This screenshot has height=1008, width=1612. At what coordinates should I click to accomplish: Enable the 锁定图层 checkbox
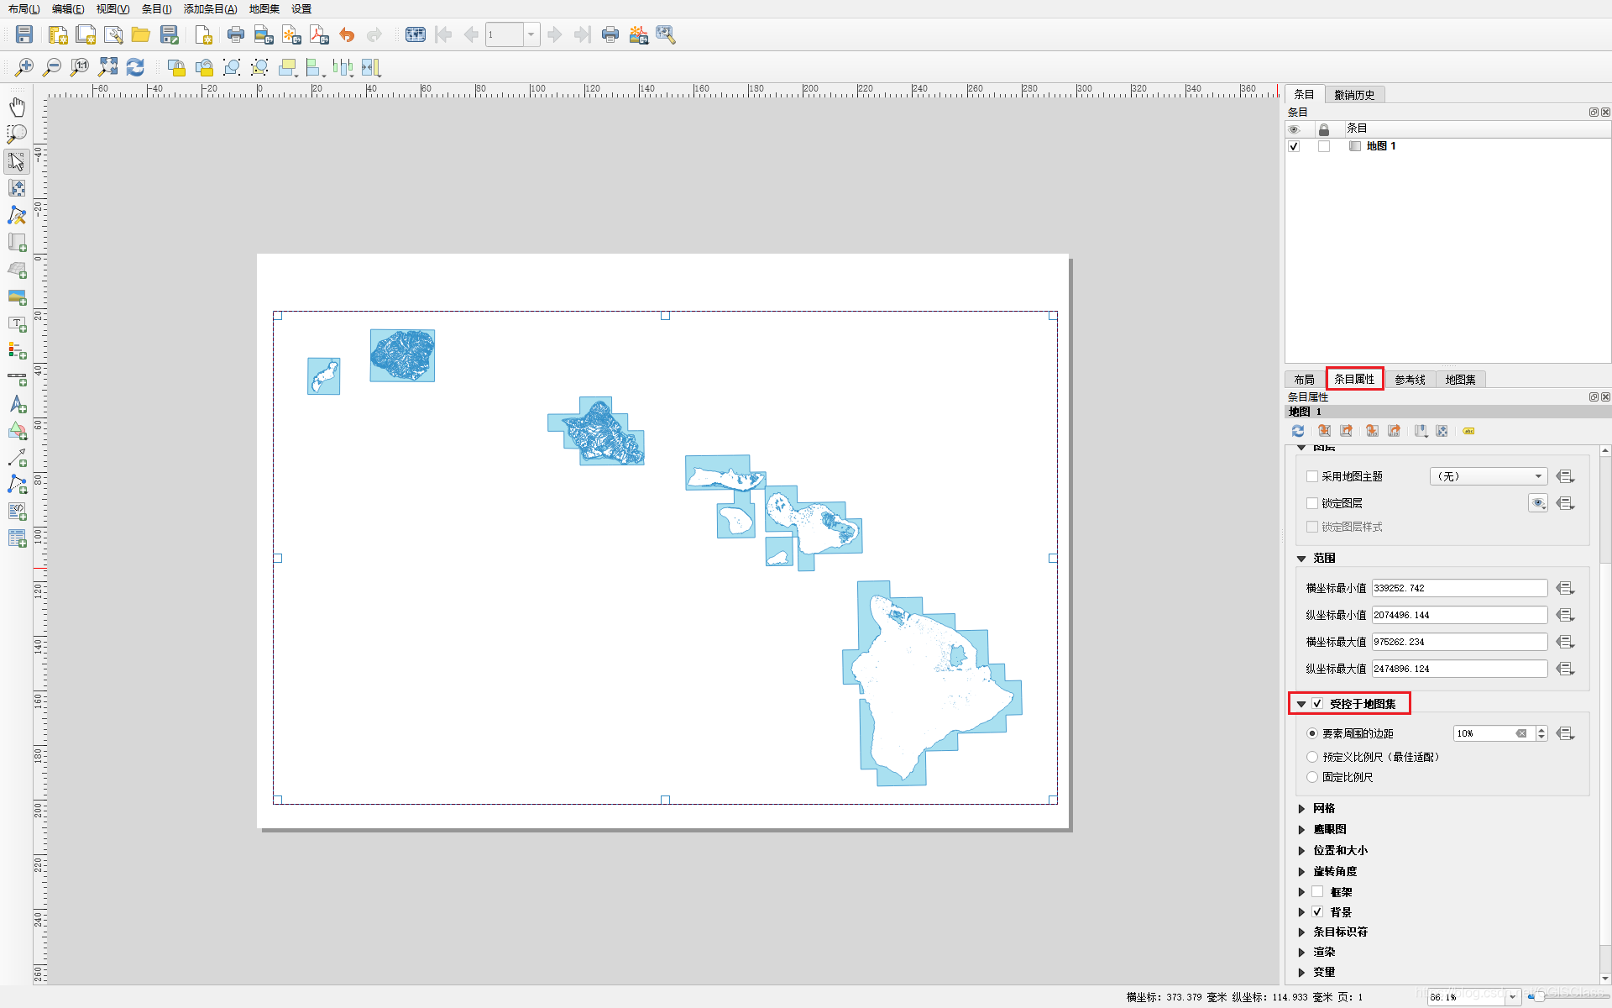click(x=1312, y=503)
